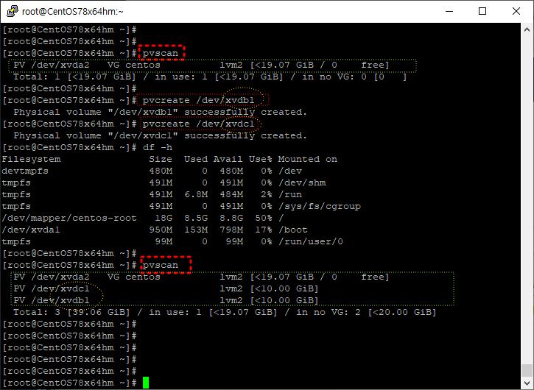
Task: Click the '17%' usage value of /boot
Action: 264,230
